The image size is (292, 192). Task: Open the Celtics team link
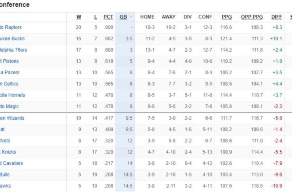(9, 84)
